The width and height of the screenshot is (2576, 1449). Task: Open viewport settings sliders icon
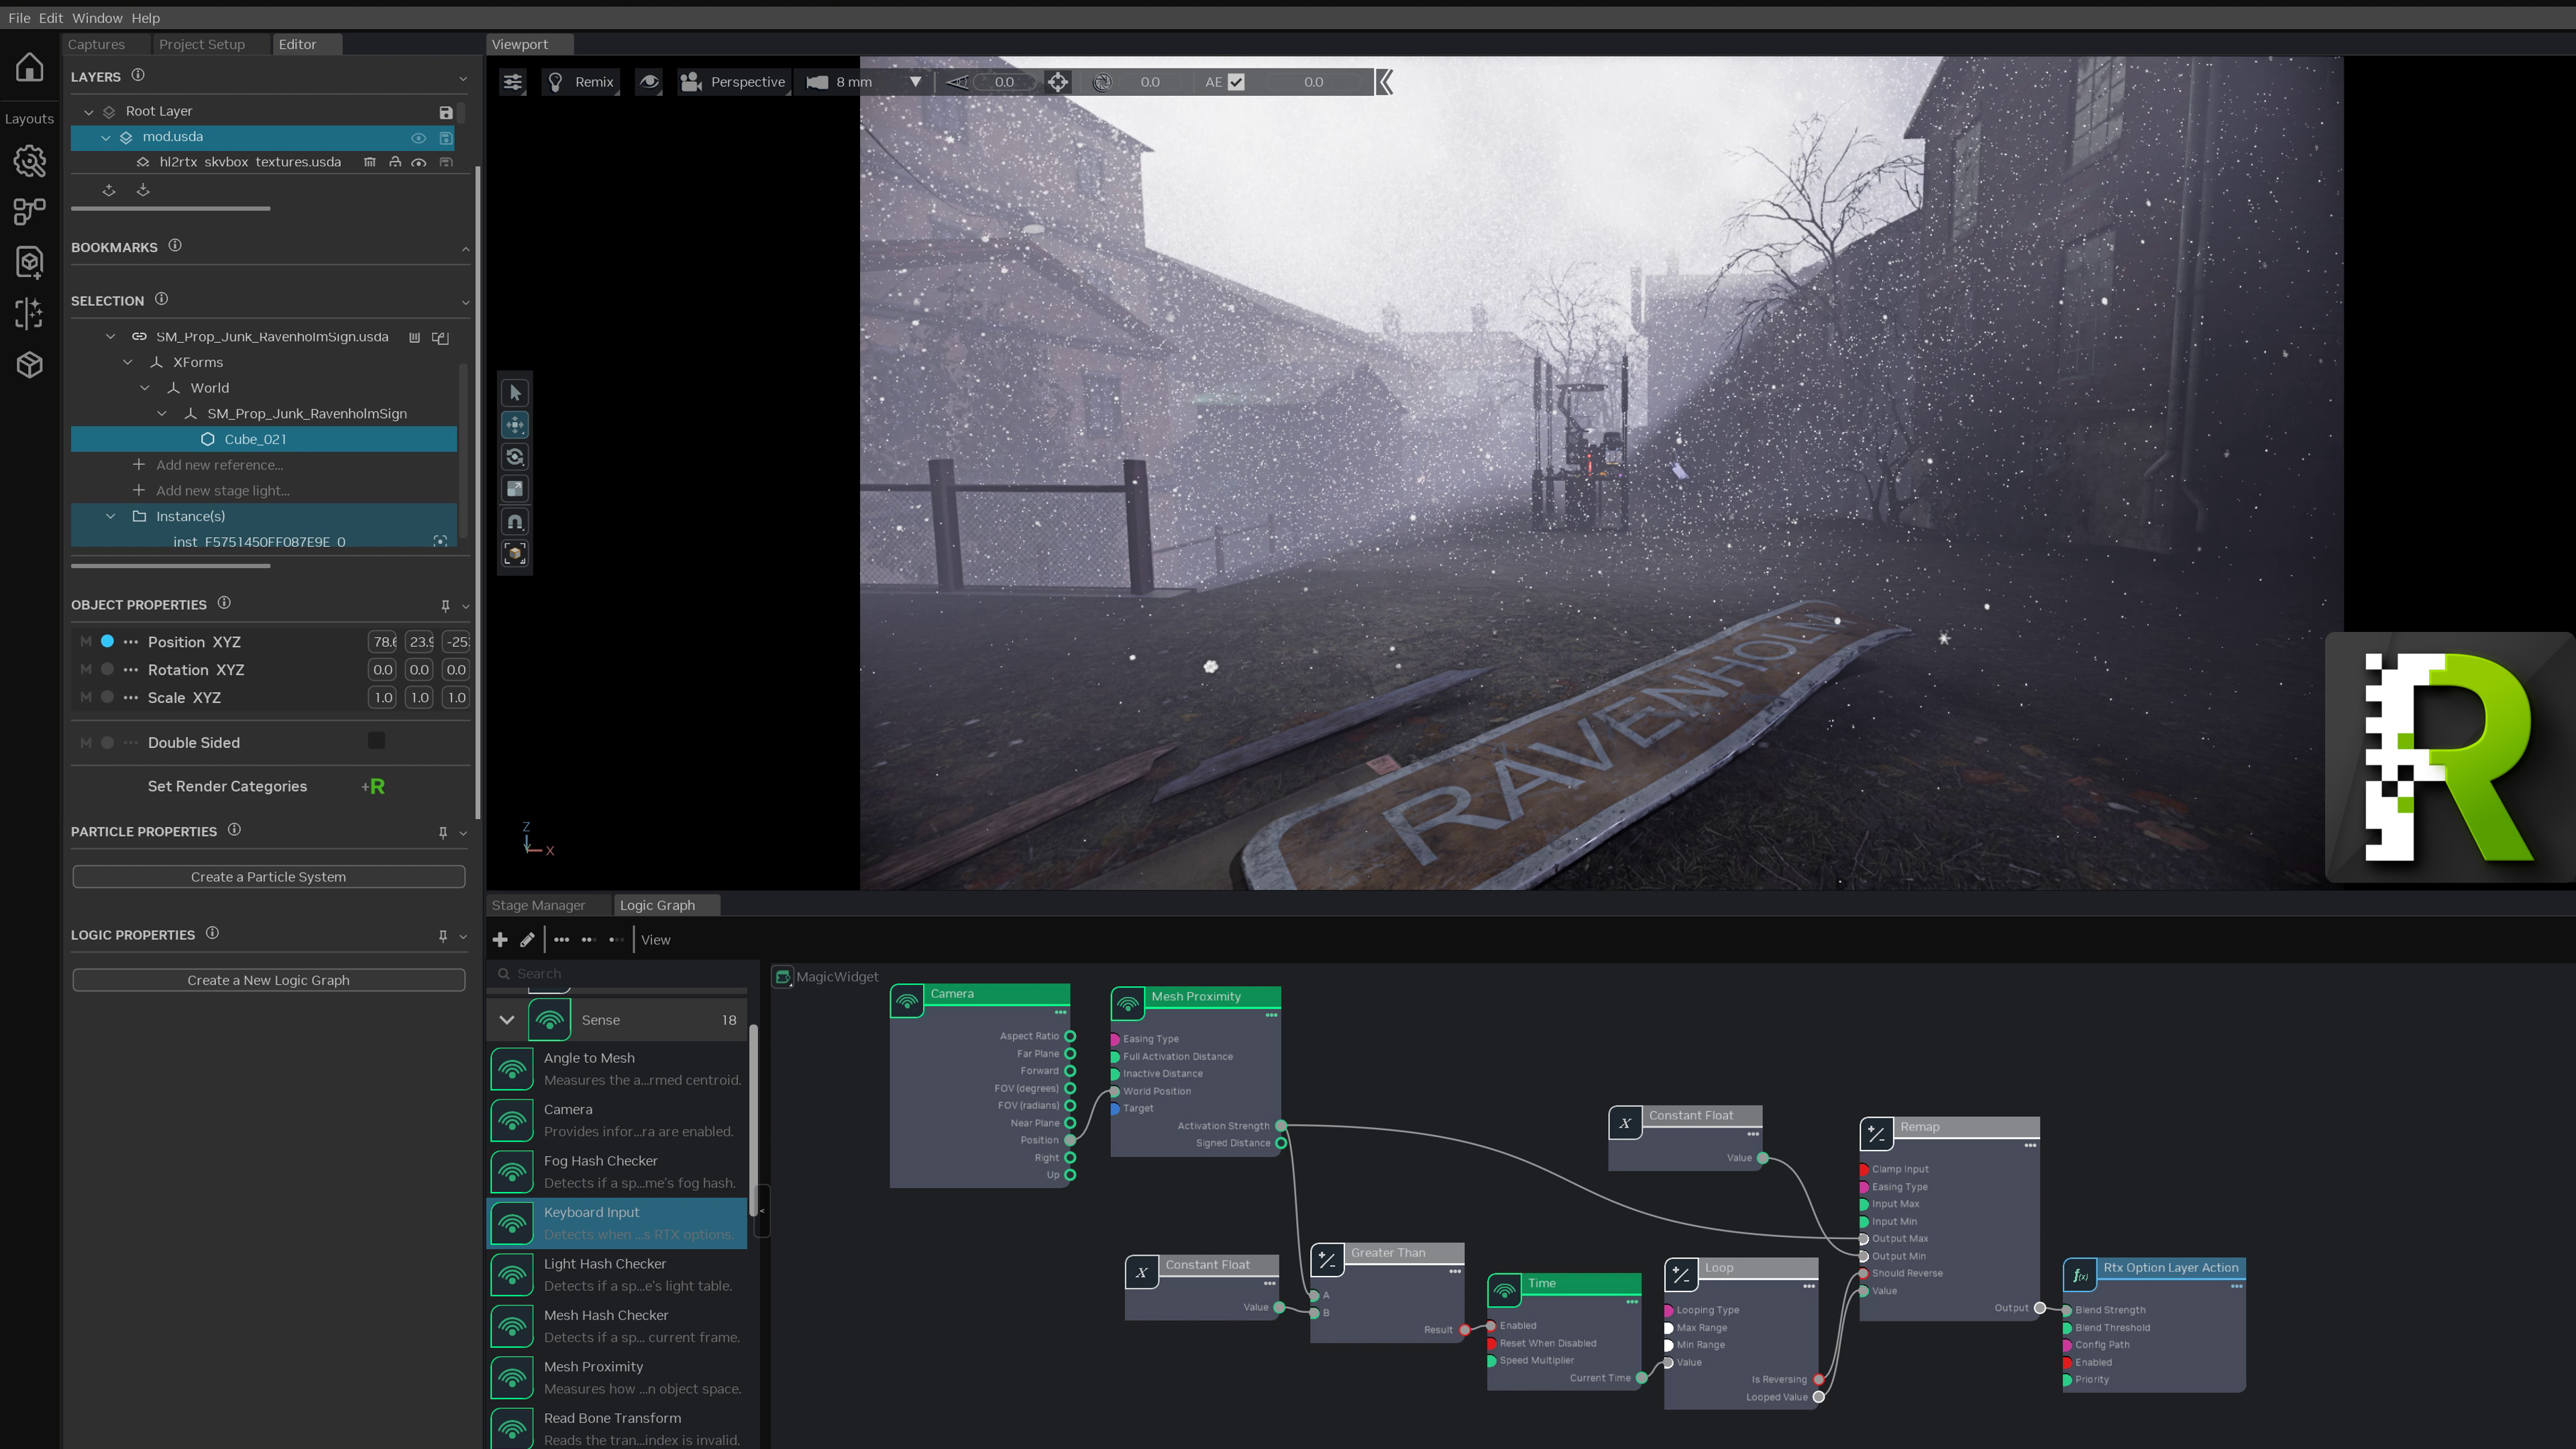pos(513,82)
